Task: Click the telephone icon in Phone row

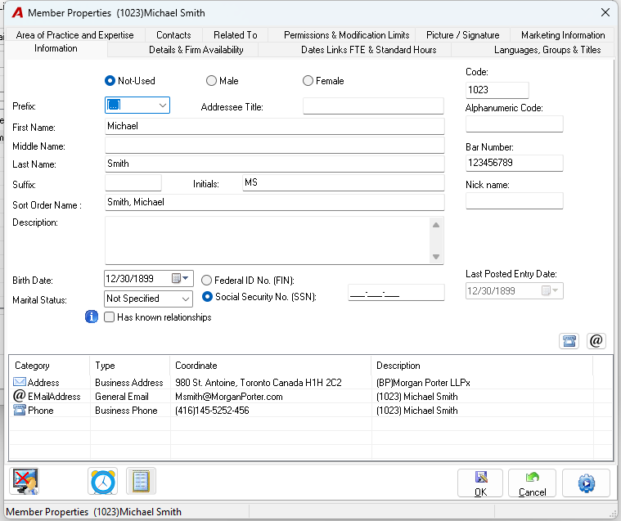Action: [20, 410]
